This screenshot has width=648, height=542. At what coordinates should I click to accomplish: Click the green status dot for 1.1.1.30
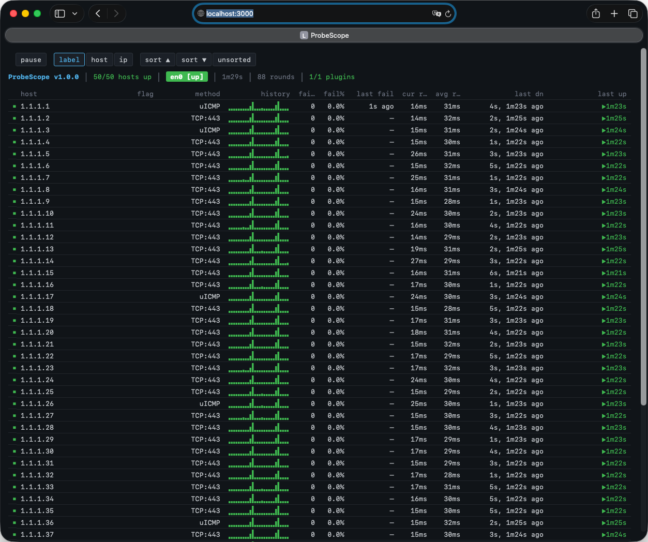[14, 451]
